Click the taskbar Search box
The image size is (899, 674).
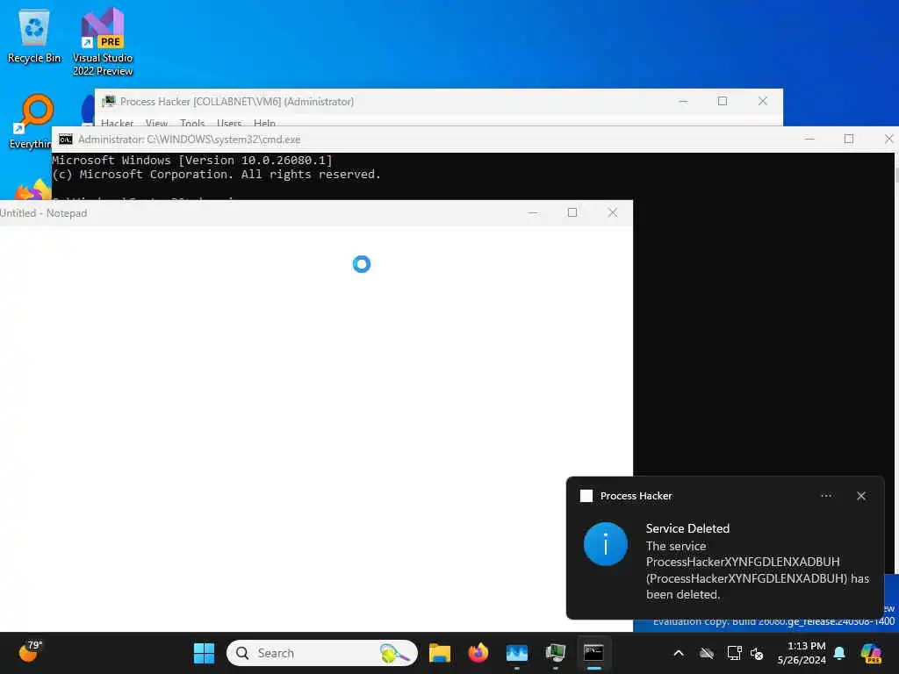(x=322, y=653)
